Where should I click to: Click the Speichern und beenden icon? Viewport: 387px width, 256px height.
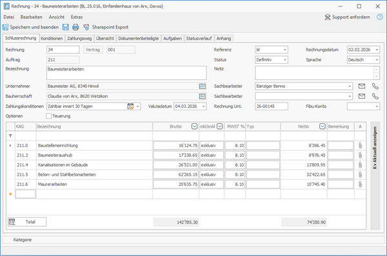tap(5, 27)
